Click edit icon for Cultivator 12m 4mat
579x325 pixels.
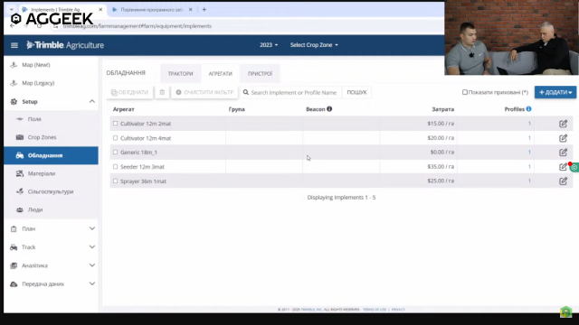[x=563, y=138]
